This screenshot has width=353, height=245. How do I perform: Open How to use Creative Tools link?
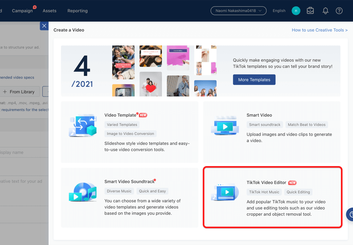point(319,30)
